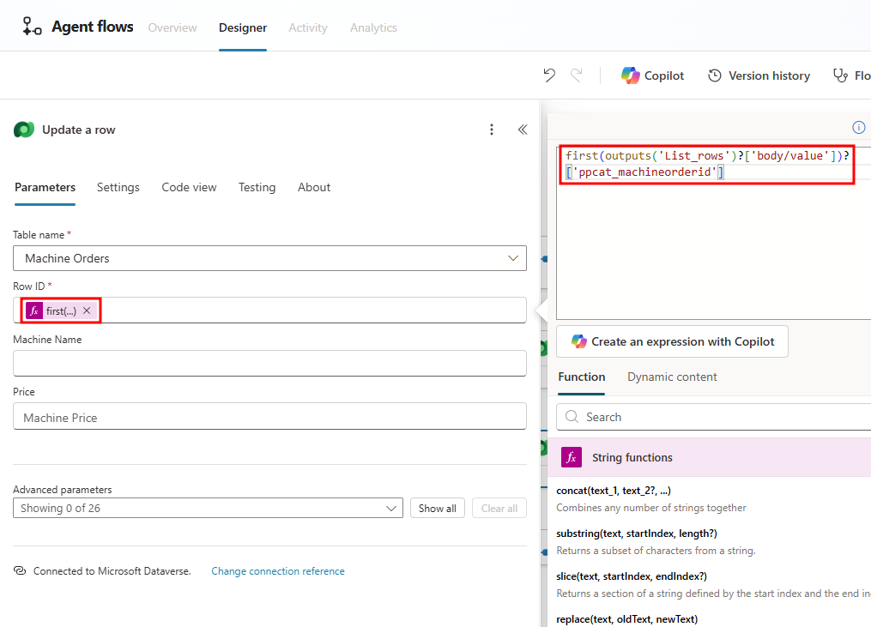Screen dimensions: 871x627
Task: Open the Code view tab
Action: pos(189,187)
